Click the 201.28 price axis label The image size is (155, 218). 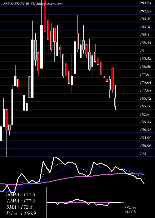click(145, 12)
